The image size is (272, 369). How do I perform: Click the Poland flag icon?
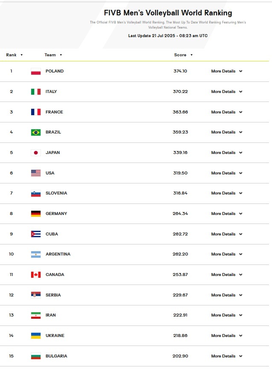click(x=36, y=71)
